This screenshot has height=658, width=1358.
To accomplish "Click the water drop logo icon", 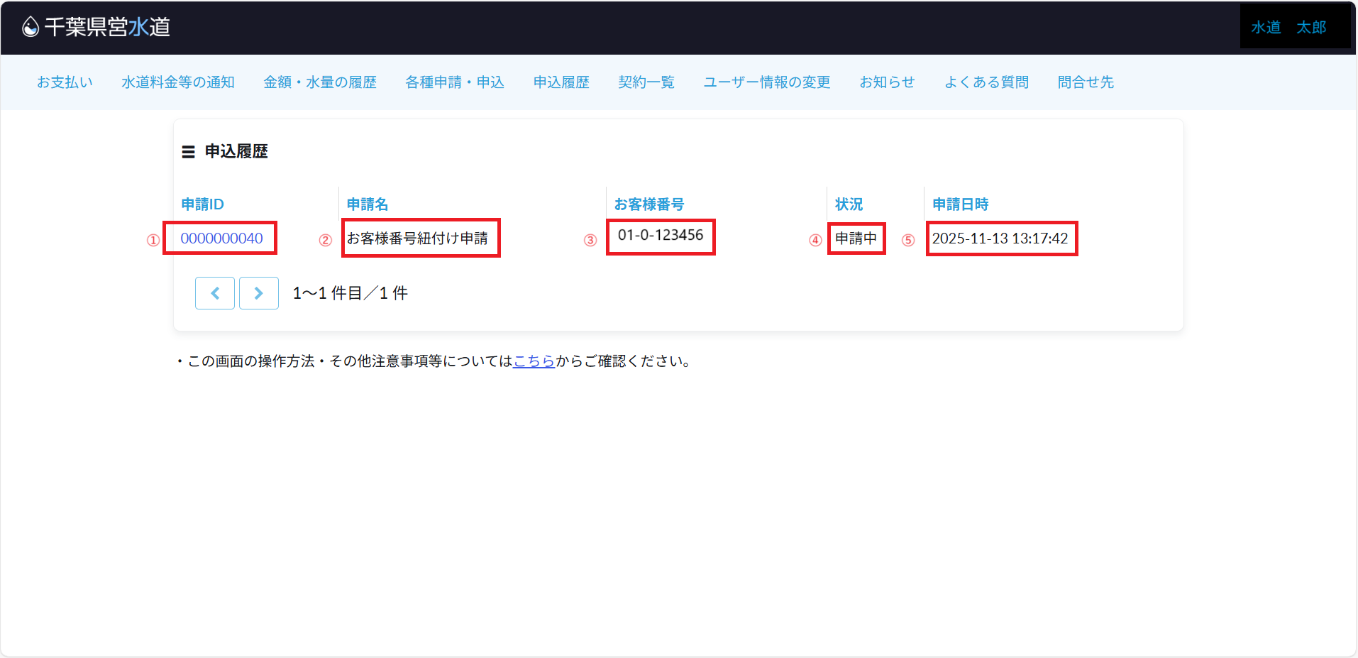I will coord(31,27).
